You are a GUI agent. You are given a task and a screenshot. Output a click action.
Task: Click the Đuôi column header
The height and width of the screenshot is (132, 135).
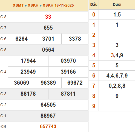click(117, 4)
